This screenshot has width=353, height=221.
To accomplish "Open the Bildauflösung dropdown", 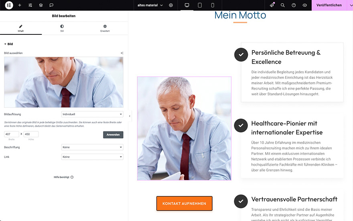I will click(x=92, y=114).
